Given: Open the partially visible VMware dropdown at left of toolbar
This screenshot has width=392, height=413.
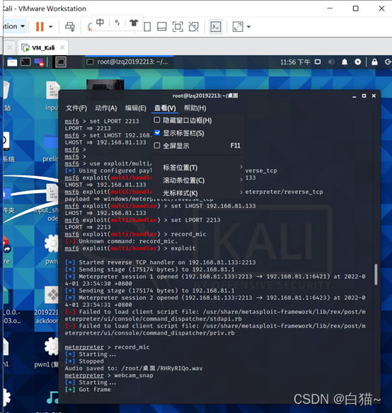Looking at the screenshot, I should pyautogui.click(x=14, y=26).
